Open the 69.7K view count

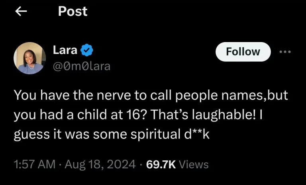(x=161, y=164)
